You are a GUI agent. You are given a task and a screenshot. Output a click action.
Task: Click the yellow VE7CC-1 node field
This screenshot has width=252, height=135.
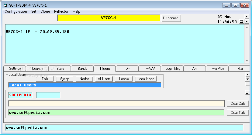click(x=109, y=18)
